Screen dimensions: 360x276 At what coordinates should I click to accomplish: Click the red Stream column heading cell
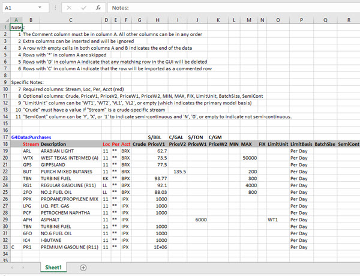click(31, 127)
